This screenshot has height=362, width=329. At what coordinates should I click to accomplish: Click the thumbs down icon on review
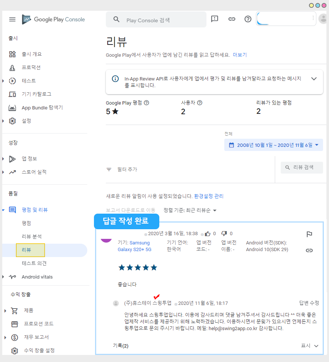[224, 234]
